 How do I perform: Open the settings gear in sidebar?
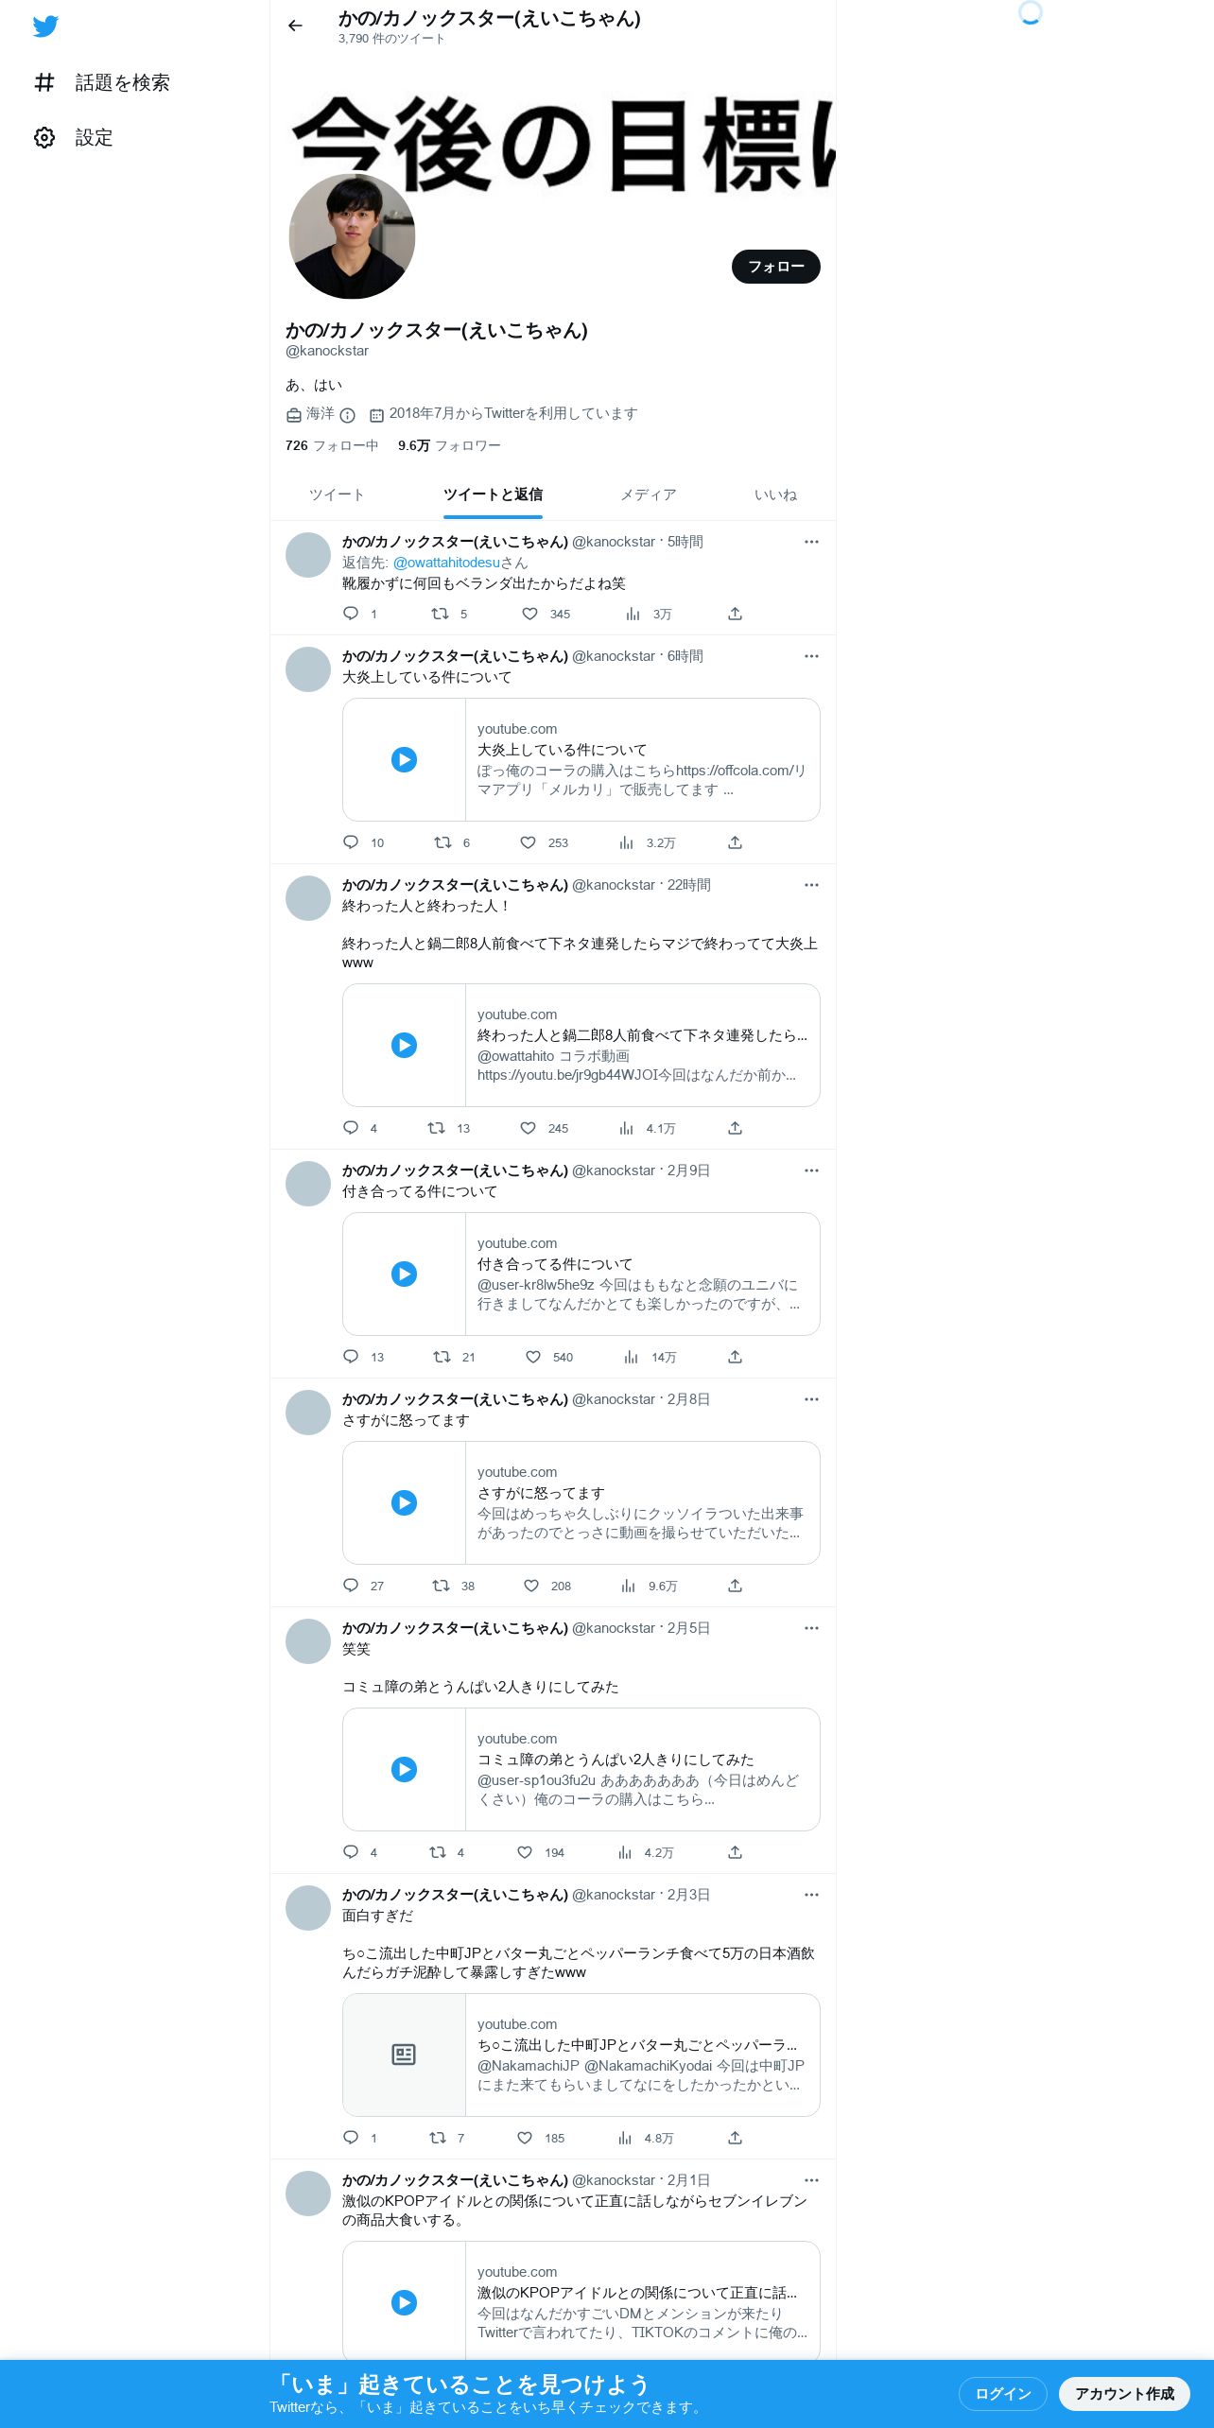44,137
